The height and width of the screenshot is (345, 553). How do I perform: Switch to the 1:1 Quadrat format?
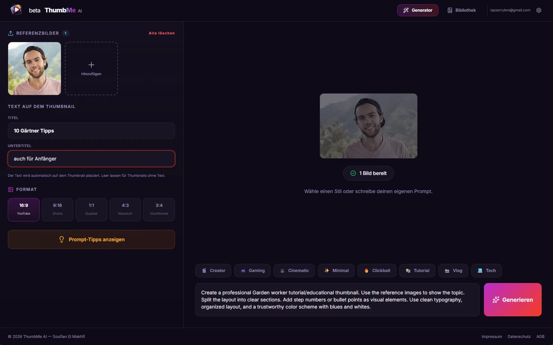tap(91, 209)
